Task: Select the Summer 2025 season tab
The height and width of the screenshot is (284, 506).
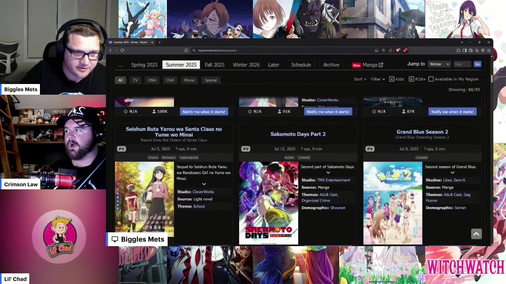Action: tap(181, 65)
